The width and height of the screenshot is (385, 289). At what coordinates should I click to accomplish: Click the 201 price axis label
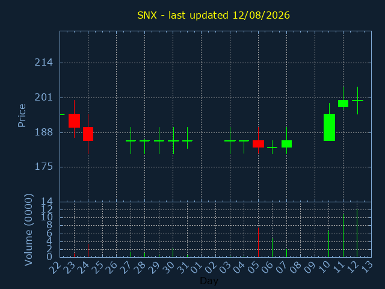[x=44, y=98]
